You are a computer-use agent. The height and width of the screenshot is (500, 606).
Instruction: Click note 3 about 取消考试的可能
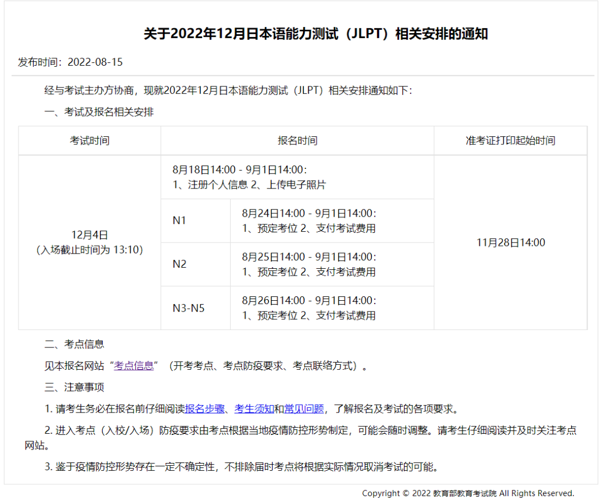coord(243,467)
